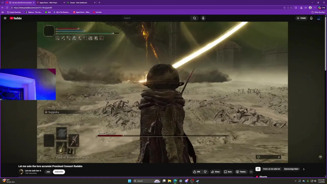
Task: Open Microsoft Edge taskbar icon
Action: 175,181
